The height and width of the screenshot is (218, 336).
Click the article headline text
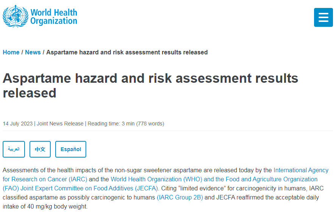(150, 85)
